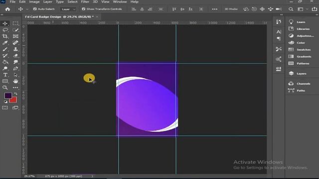The height and width of the screenshot is (179, 319).
Task: Select the Brush tool
Action: [5, 49]
